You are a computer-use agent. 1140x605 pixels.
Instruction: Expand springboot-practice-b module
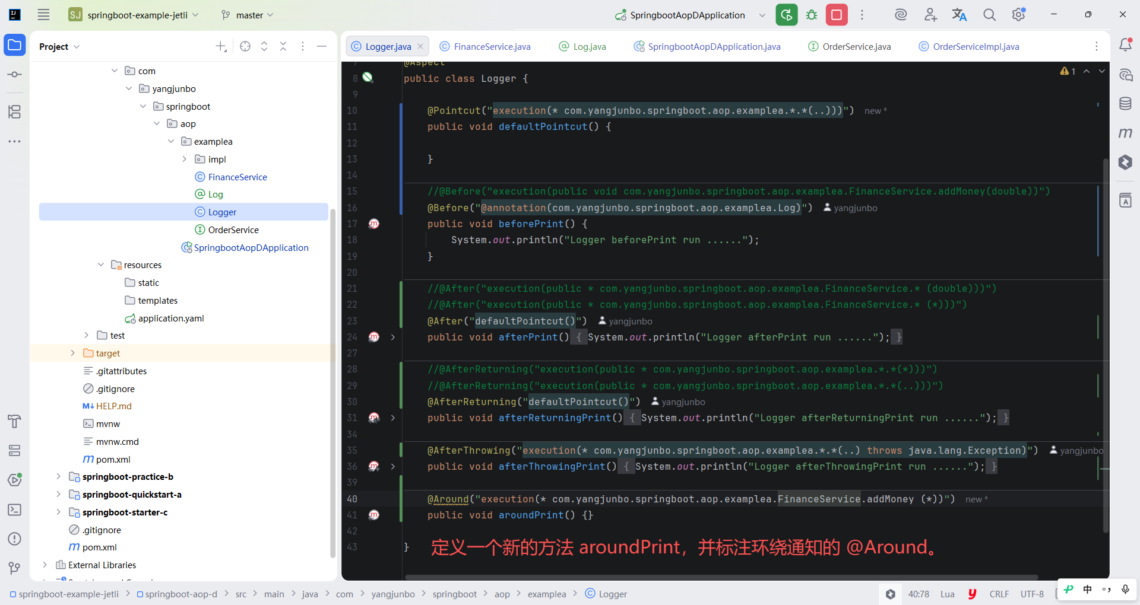[58, 476]
